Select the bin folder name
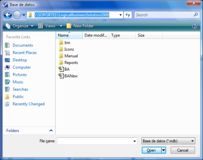Viewport: 203px width, 160px height. click(x=67, y=43)
